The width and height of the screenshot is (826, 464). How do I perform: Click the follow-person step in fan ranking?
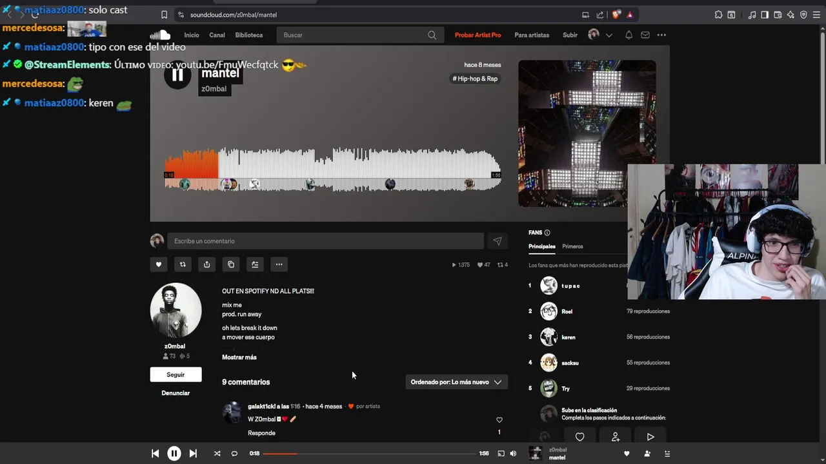tap(616, 437)
